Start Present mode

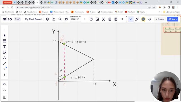tap(160, 19)
